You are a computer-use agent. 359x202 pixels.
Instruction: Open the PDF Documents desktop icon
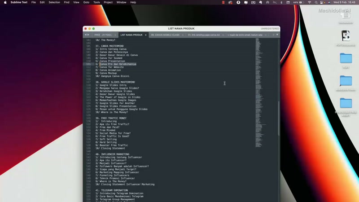click(346, 38)
